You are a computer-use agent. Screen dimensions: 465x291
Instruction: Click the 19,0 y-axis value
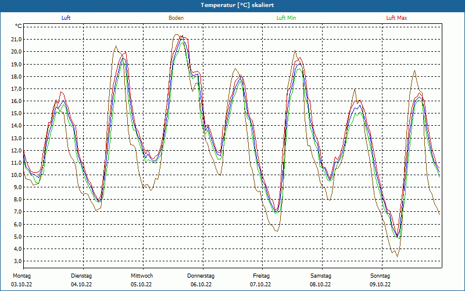click(16, 64)
